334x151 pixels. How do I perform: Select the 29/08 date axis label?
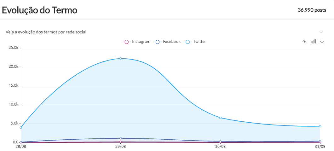click(x=120, y=147)
